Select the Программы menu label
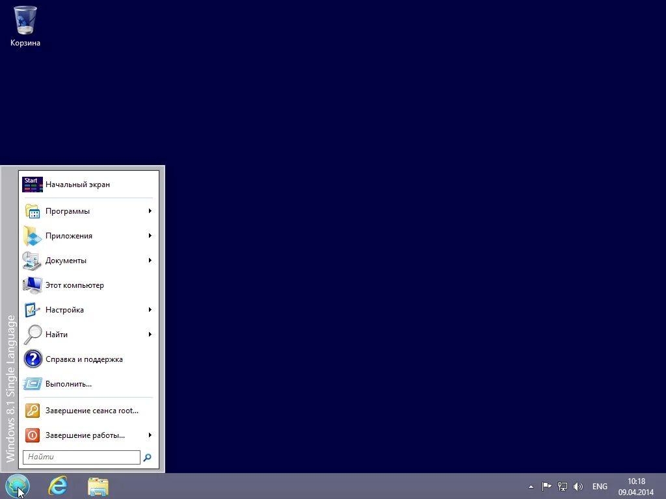This screenshot has width=666, height=499. click(68, 211)
